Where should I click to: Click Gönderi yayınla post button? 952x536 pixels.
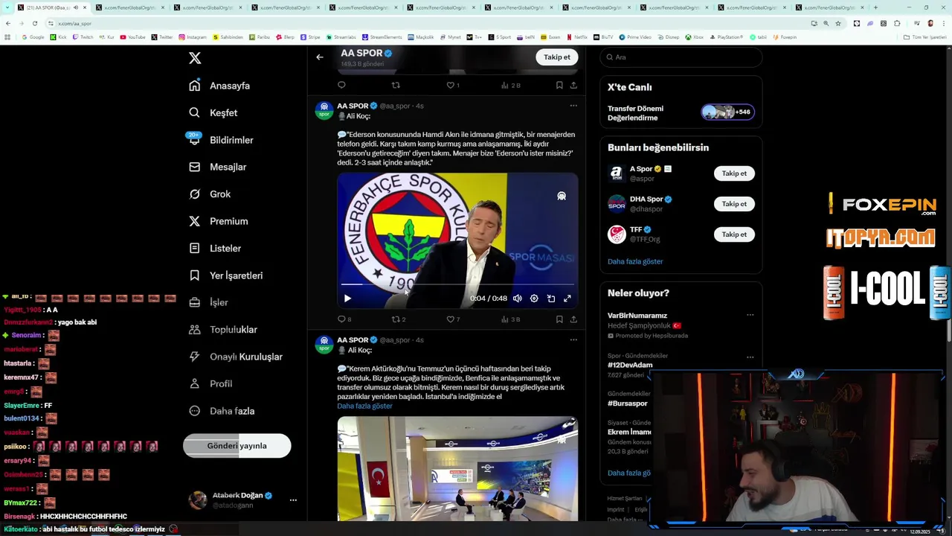tap(237, 446)
